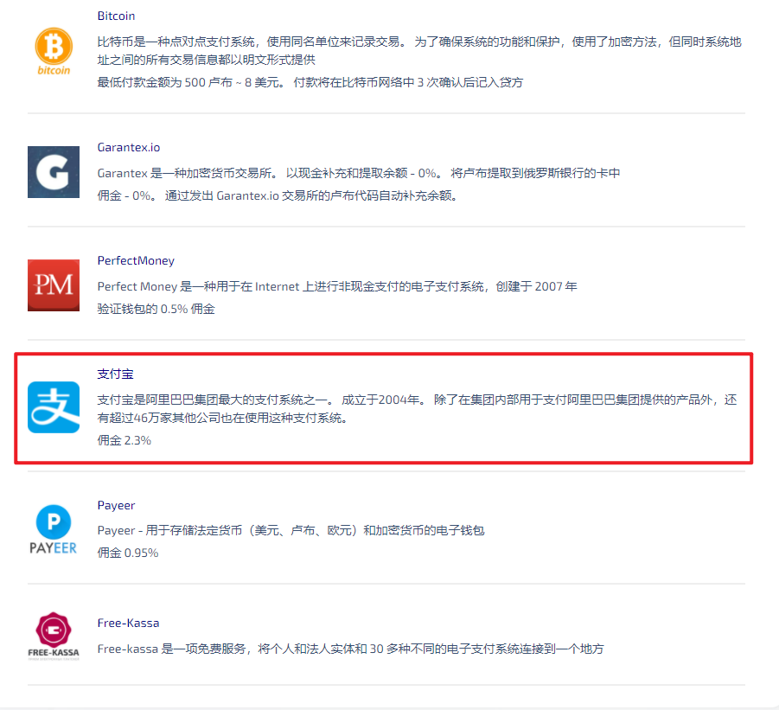Click the Payeer fee text '佣金 0.95%'
This screenshot has height=710, width=779.
click(128, 553)
